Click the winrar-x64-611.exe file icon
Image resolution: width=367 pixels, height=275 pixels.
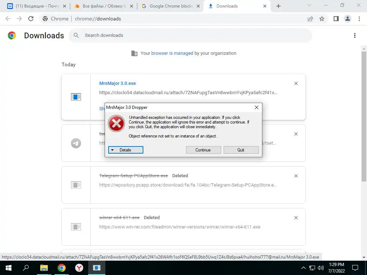click(x=76, y=227)
